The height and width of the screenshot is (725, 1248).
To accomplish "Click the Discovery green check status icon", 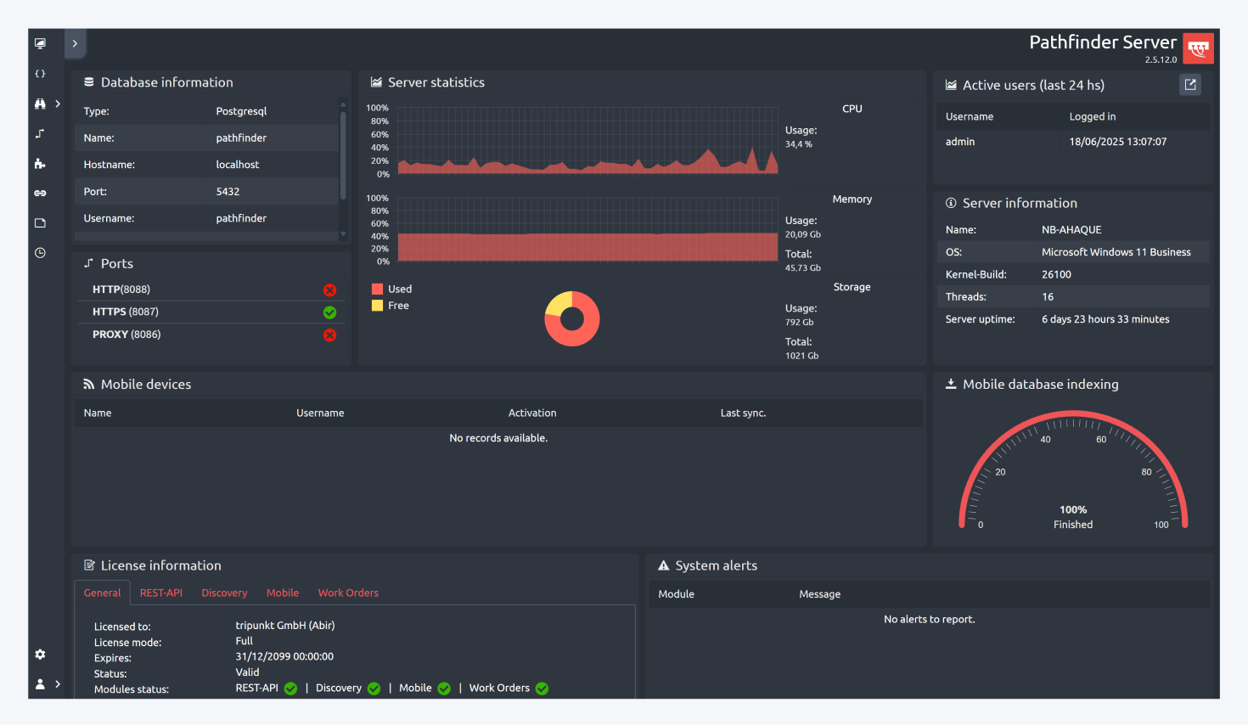I will (374, 688).
